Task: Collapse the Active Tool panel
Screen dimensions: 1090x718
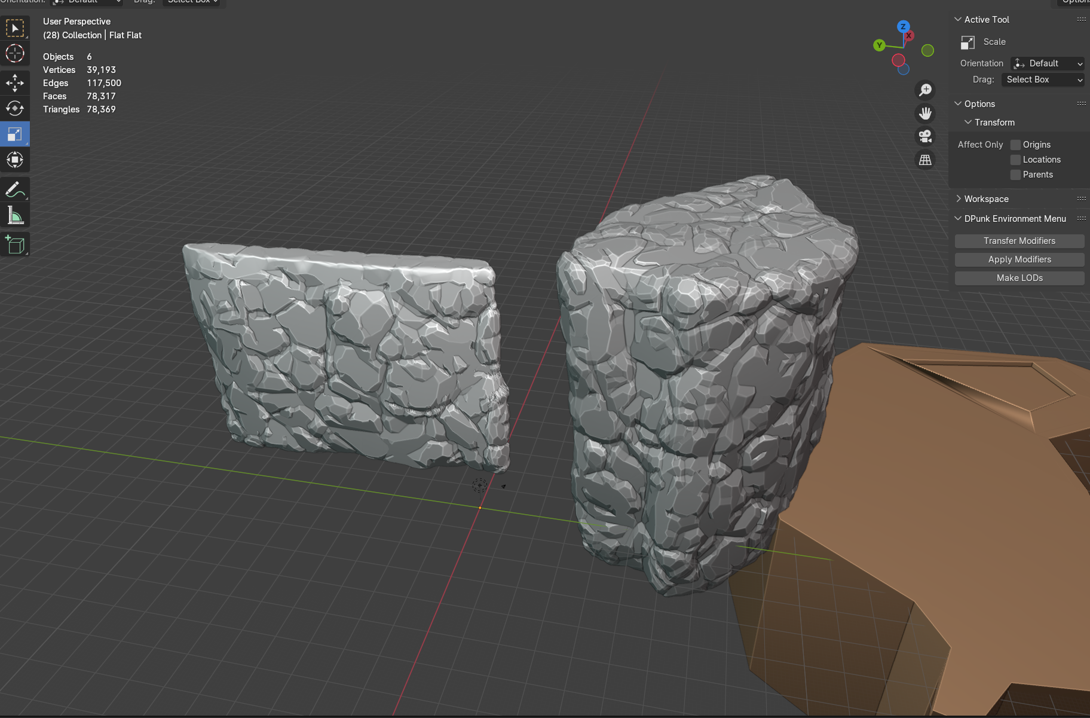Action: (x=958, y=20)
